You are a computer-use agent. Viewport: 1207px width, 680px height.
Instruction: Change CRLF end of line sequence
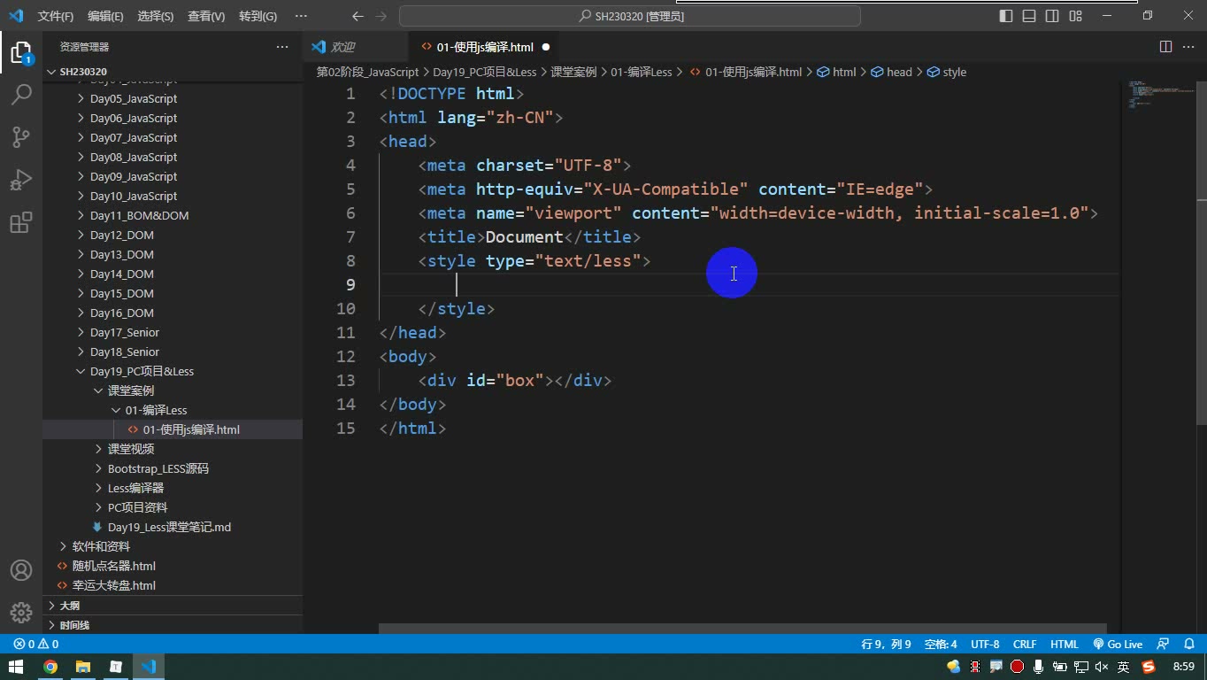point(1025,645)
